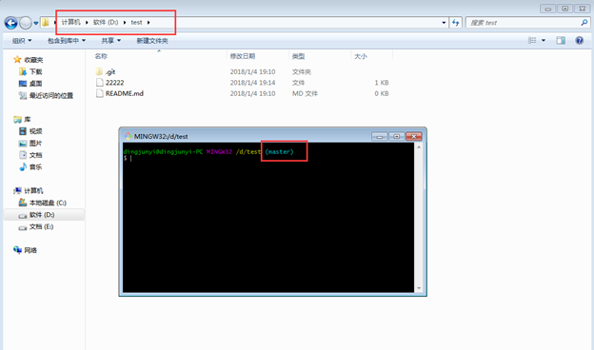Sort by the 类型 column header
Image resolution: width=594 pixels, height=350 pixels.
[x=298, y=56]
